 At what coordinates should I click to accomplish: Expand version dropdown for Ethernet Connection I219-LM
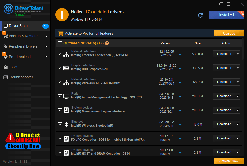tap(180, 54)
